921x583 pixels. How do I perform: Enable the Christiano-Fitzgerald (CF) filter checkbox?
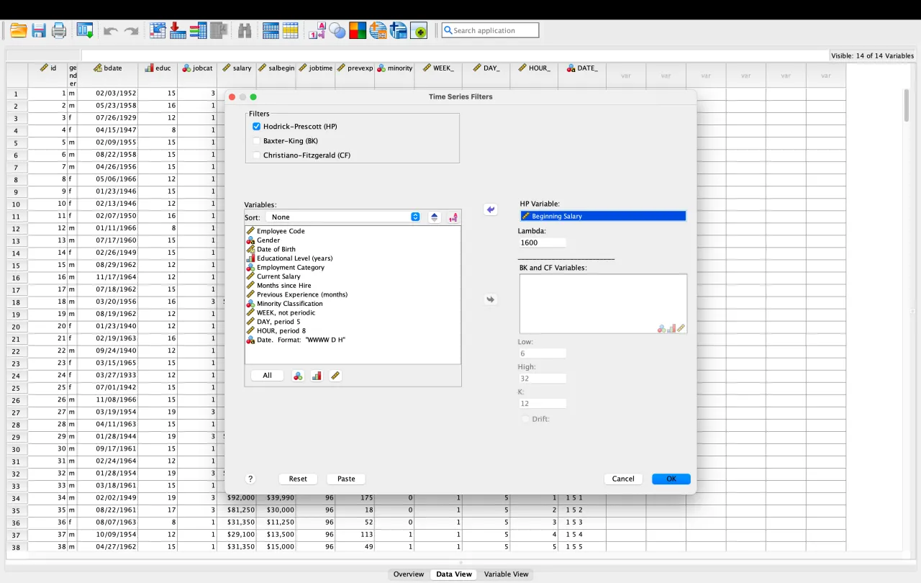click(x=257, y=155)
